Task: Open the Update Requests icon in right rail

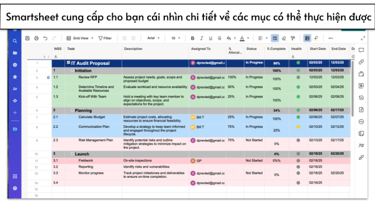Action: (x=362, y=98)
